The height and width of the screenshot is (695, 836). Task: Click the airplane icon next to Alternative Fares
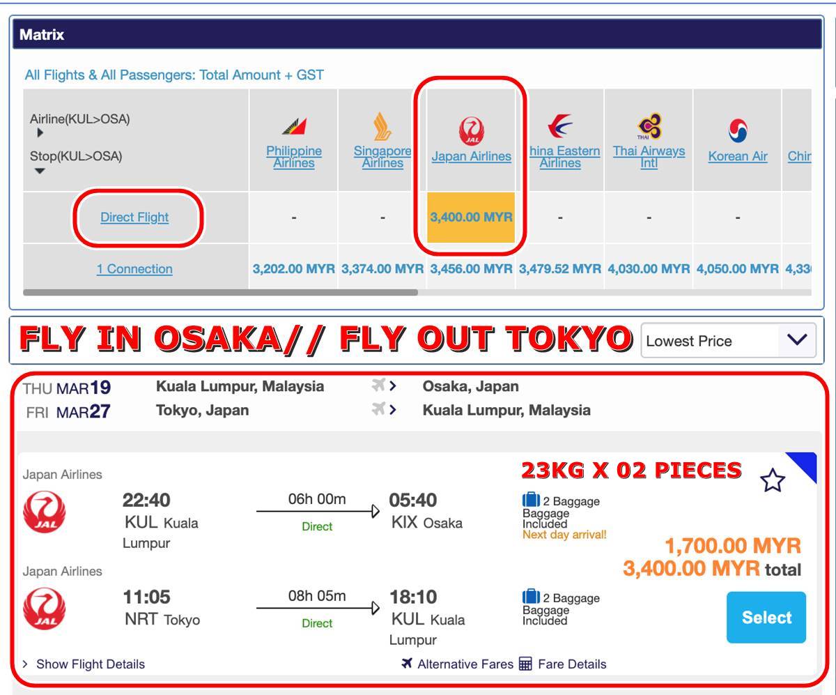click(x=408, y=664)
